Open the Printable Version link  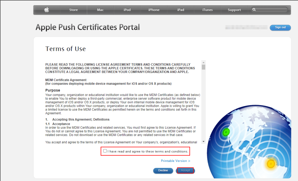coord(175,161)
